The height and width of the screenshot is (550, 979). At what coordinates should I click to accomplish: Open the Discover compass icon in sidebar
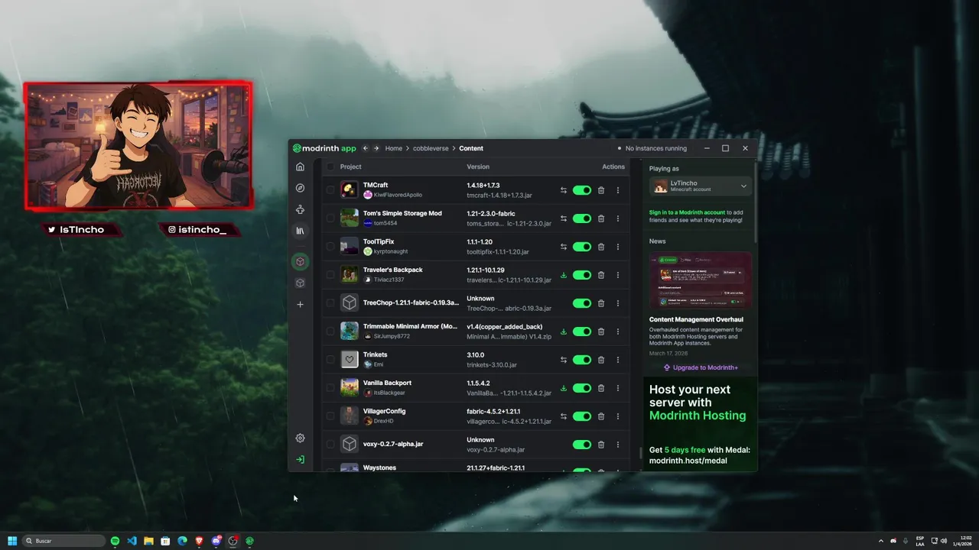pos(300,188)
